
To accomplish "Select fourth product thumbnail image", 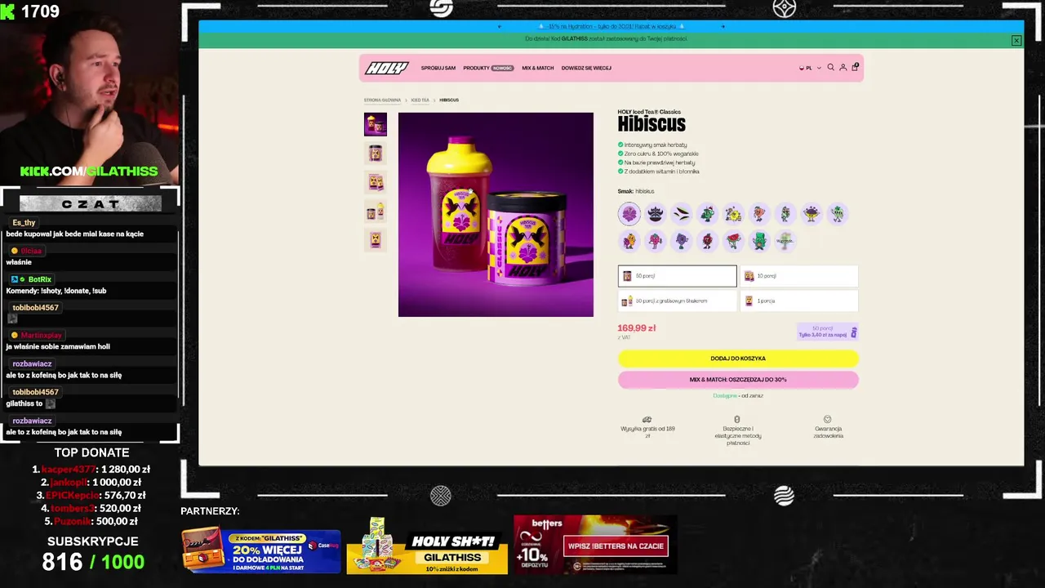I will pyautogui.click(x=376, y=212).
